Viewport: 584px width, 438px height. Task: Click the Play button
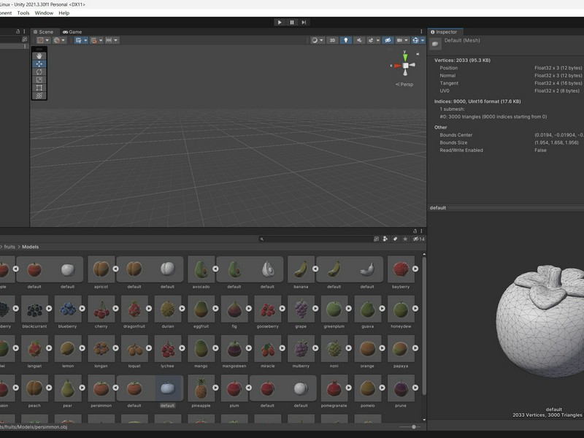click(x=280, y=23)
